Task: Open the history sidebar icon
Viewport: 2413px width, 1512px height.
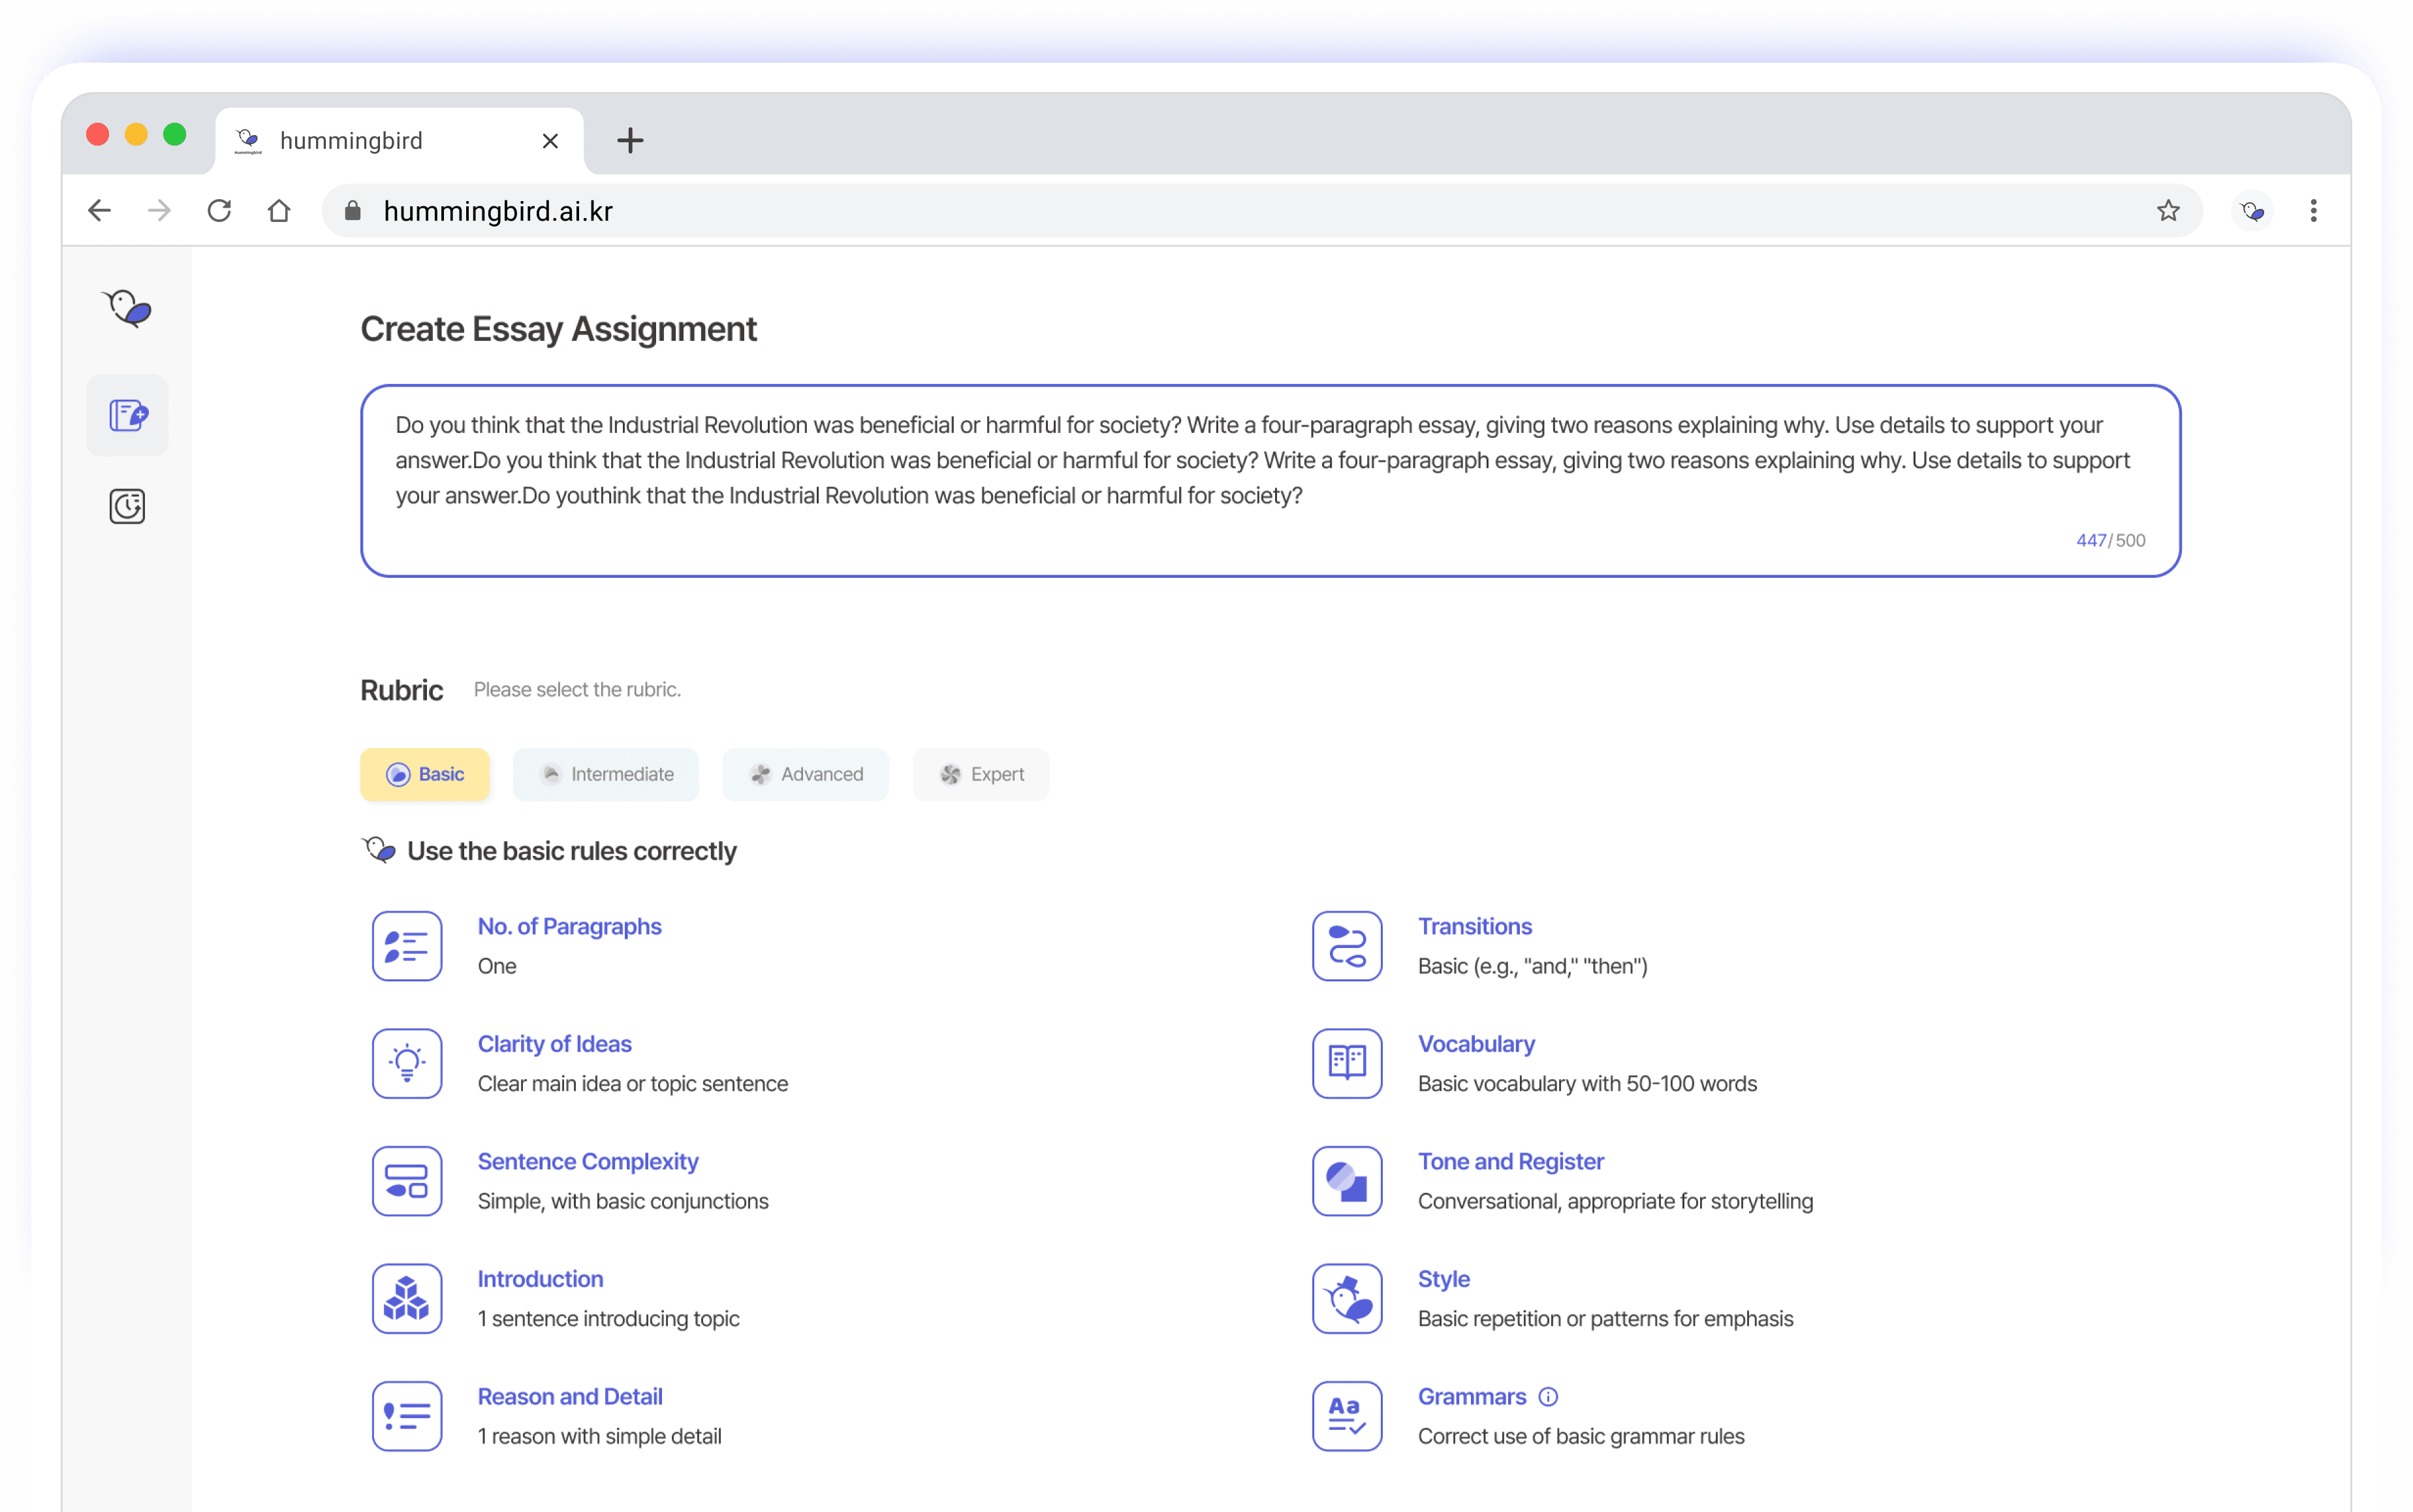Action: (x=127, y=506)
